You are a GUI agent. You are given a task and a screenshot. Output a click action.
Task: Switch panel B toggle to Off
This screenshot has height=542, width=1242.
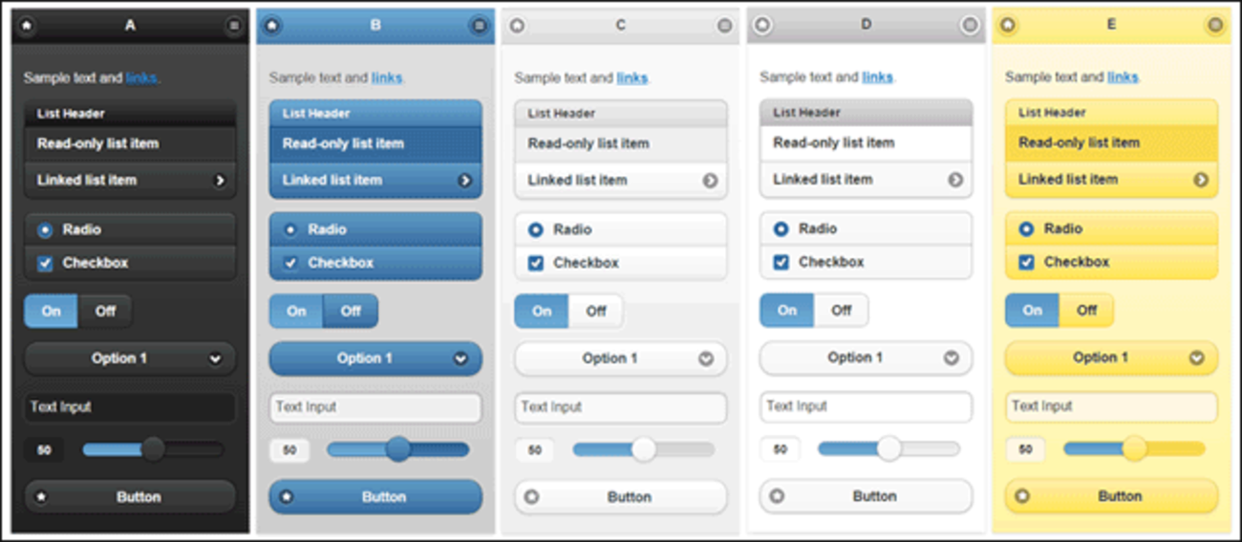coord(351,311)
